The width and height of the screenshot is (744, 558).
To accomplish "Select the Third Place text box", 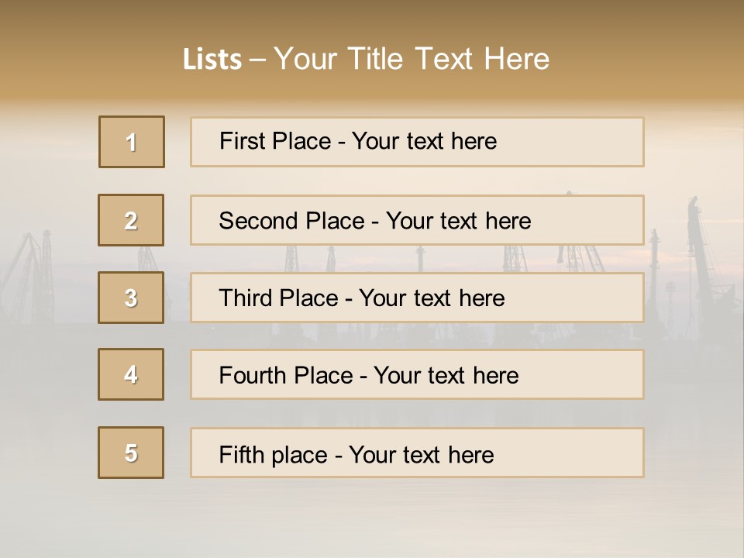I will point(417,298).
